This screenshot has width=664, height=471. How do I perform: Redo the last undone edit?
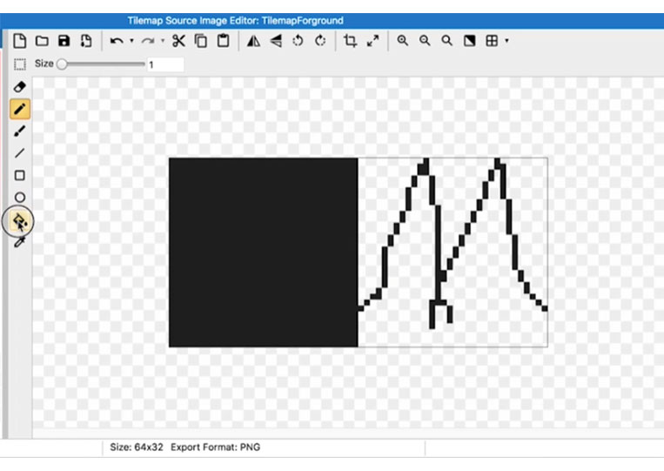148,41
